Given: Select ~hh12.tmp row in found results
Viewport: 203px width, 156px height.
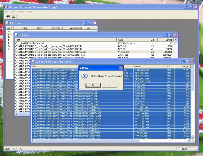Looking at the screenshot, I should (111, 130).
